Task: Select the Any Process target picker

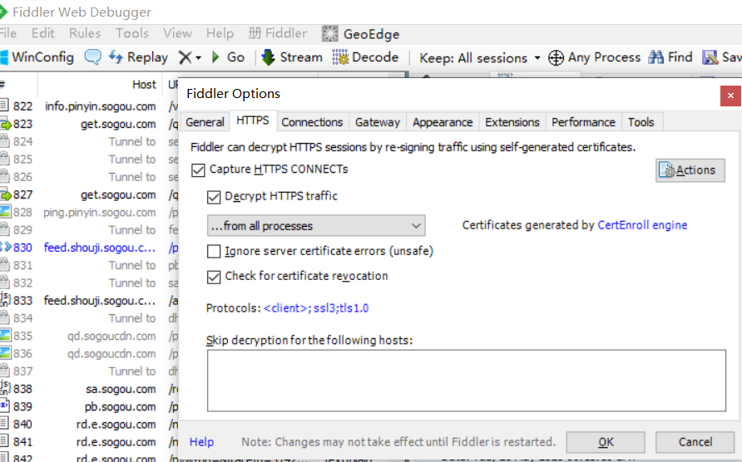Action: pos(594,57)
